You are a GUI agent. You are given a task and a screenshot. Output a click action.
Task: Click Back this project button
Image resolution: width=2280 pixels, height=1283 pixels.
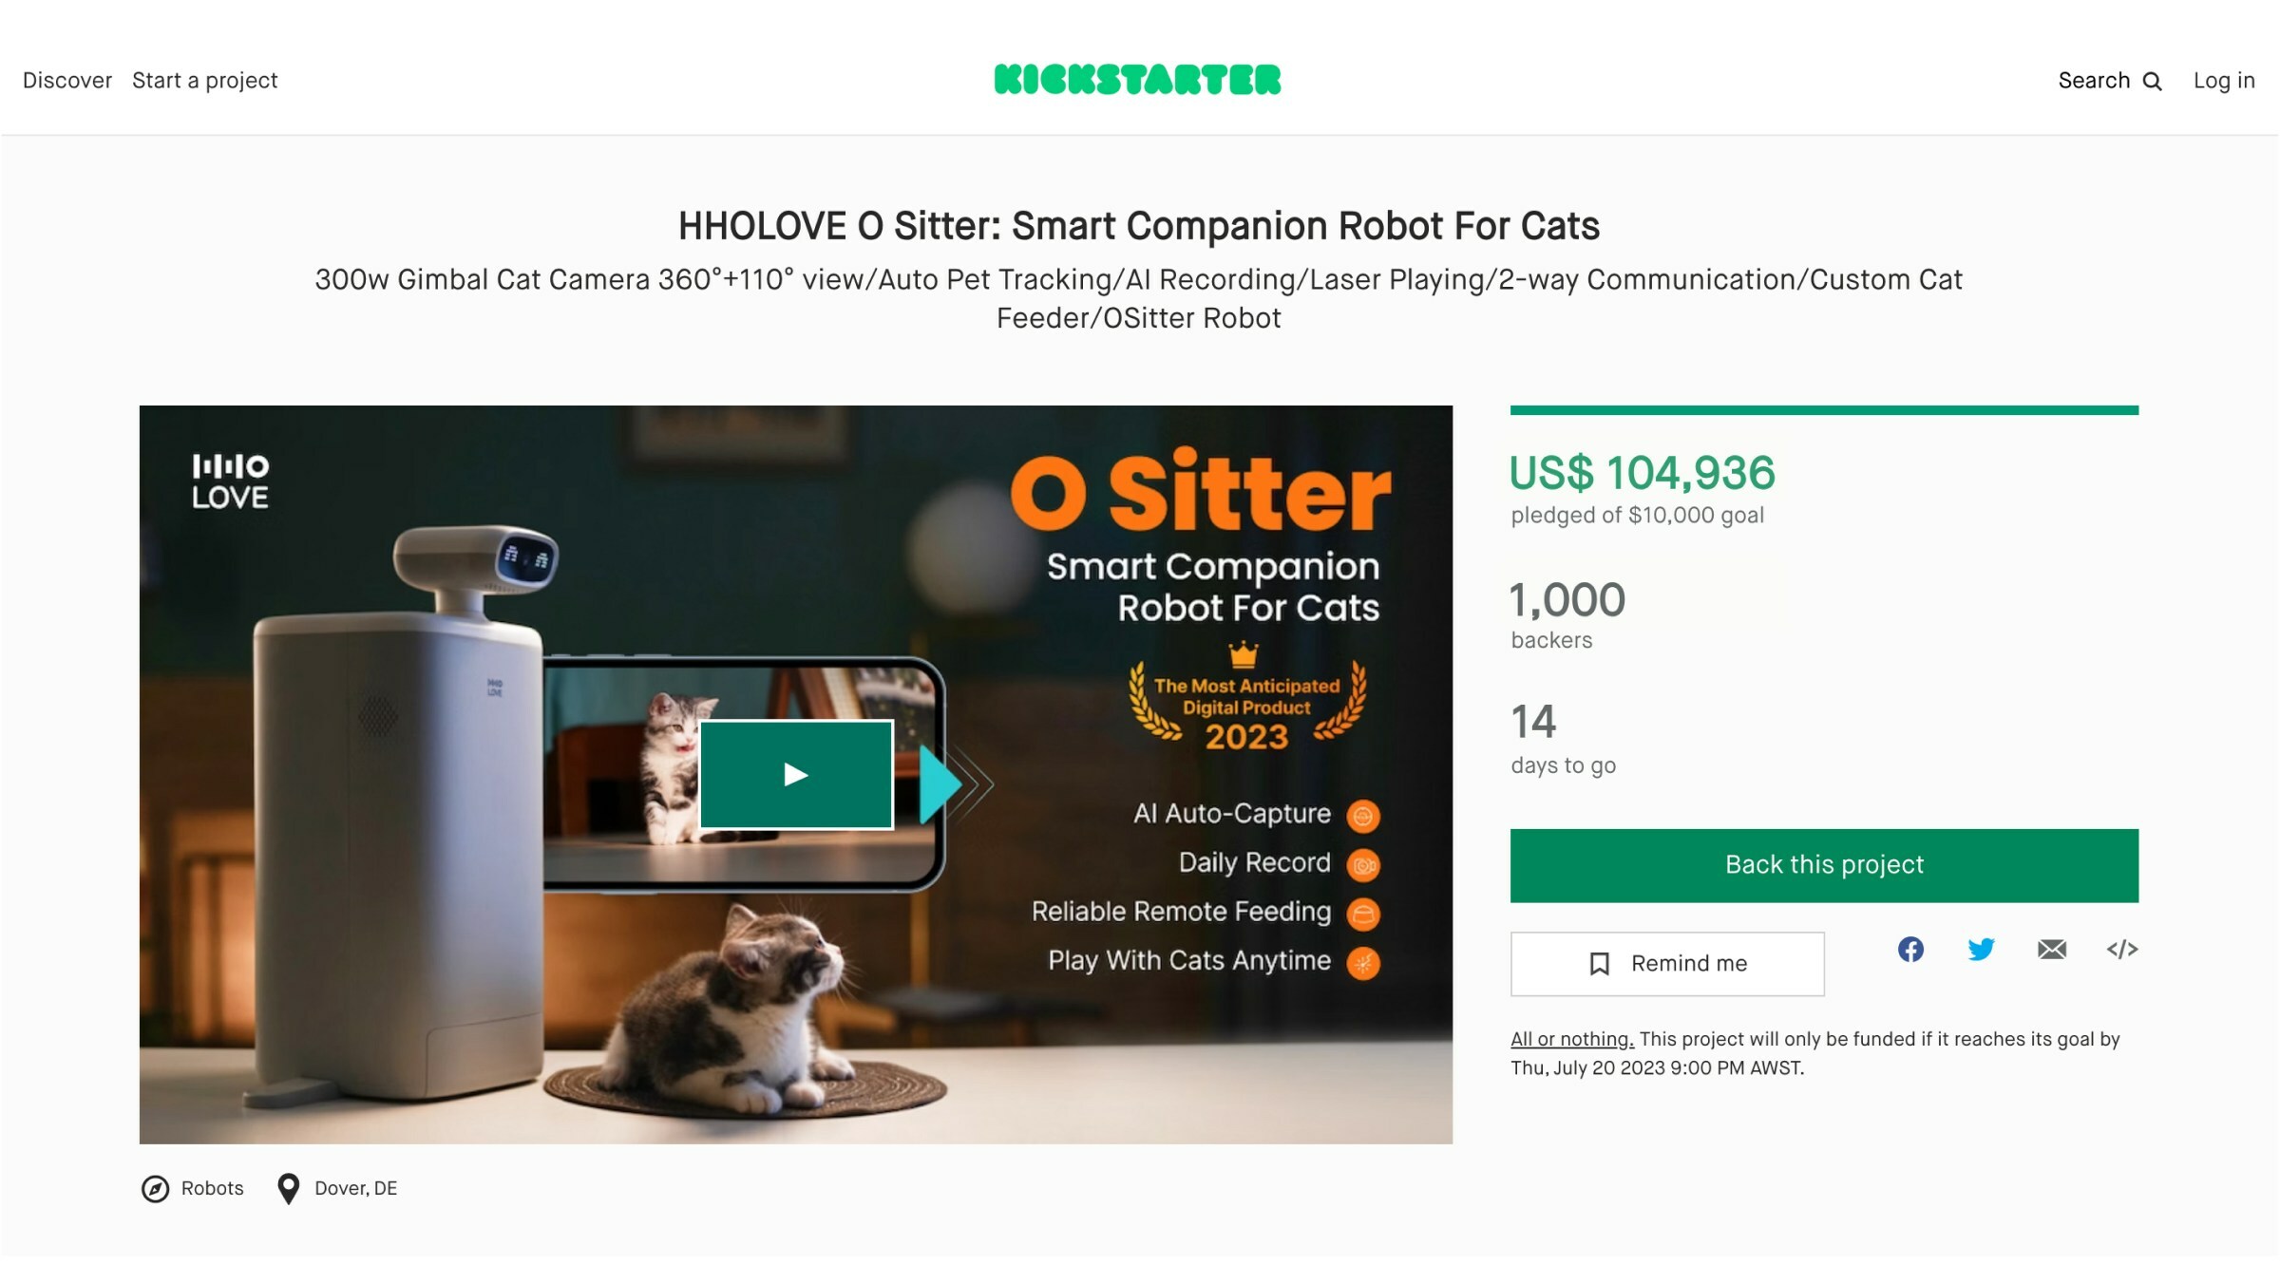(x=1824, y=865)
